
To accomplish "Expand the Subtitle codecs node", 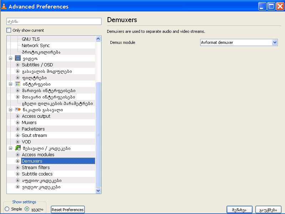I will click(17, 174).
